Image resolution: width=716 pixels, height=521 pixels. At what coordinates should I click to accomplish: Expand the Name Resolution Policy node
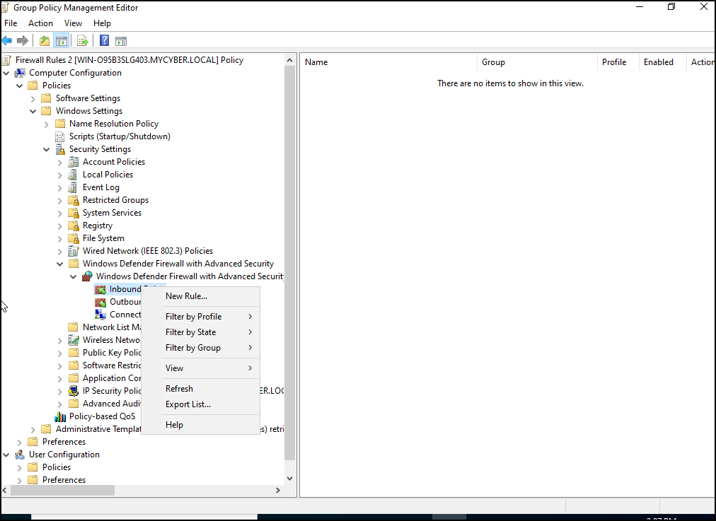click(47, 124)
